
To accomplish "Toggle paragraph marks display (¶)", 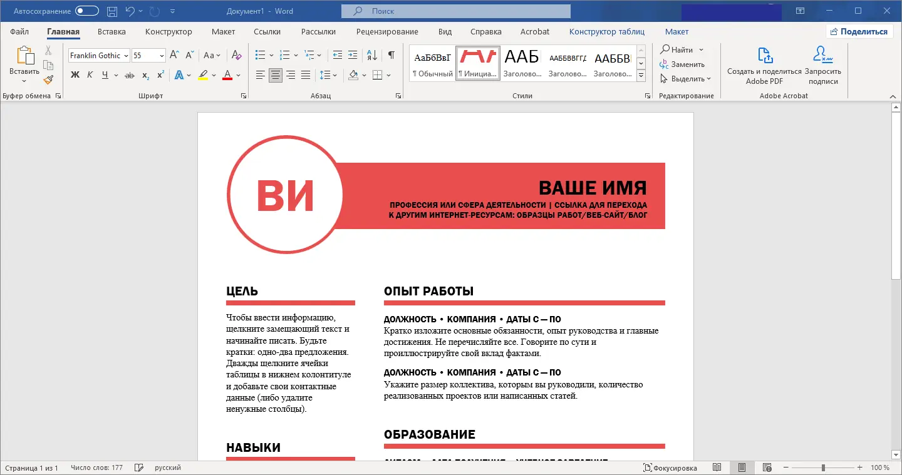I will pos(391,55).
